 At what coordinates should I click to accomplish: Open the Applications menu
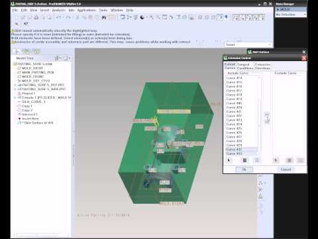click(x=86, y=10)
